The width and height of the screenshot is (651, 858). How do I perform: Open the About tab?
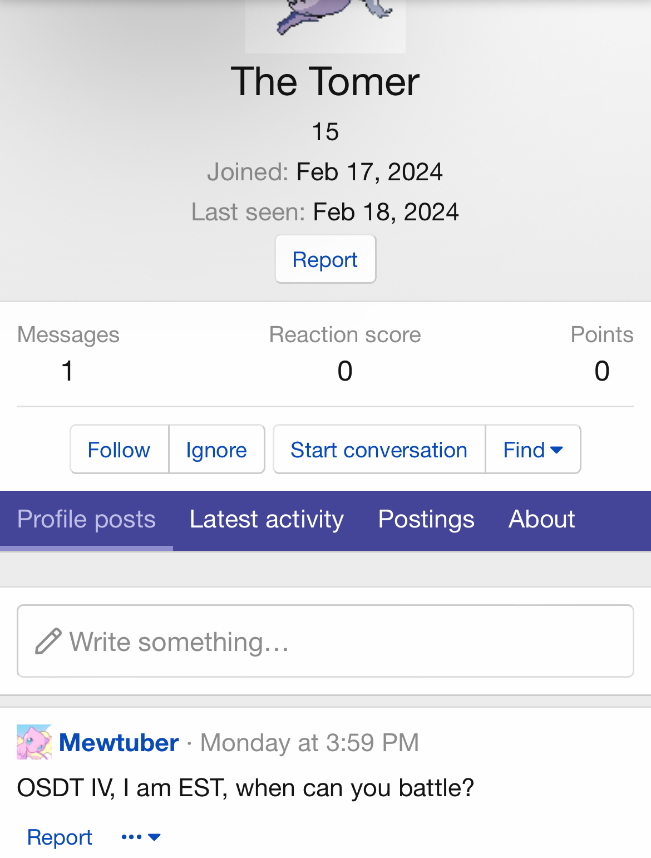tap(541, 519)
